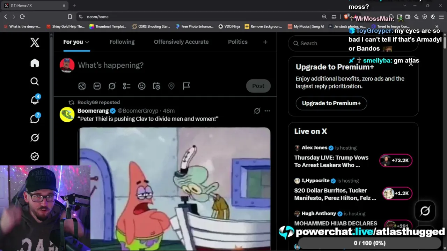Open Alex Jones Thursday LIVE broadcast title
The image size is (447, 251).
click(x=331, y=161)
